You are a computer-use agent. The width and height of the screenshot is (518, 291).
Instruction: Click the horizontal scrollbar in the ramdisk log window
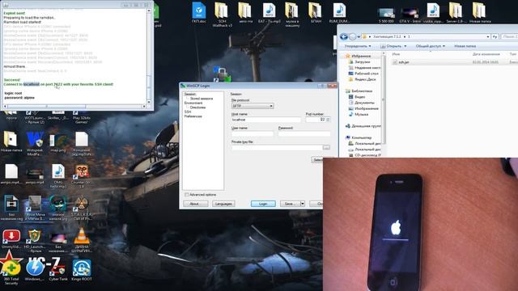pyautogui.click(x=75, y=106)
